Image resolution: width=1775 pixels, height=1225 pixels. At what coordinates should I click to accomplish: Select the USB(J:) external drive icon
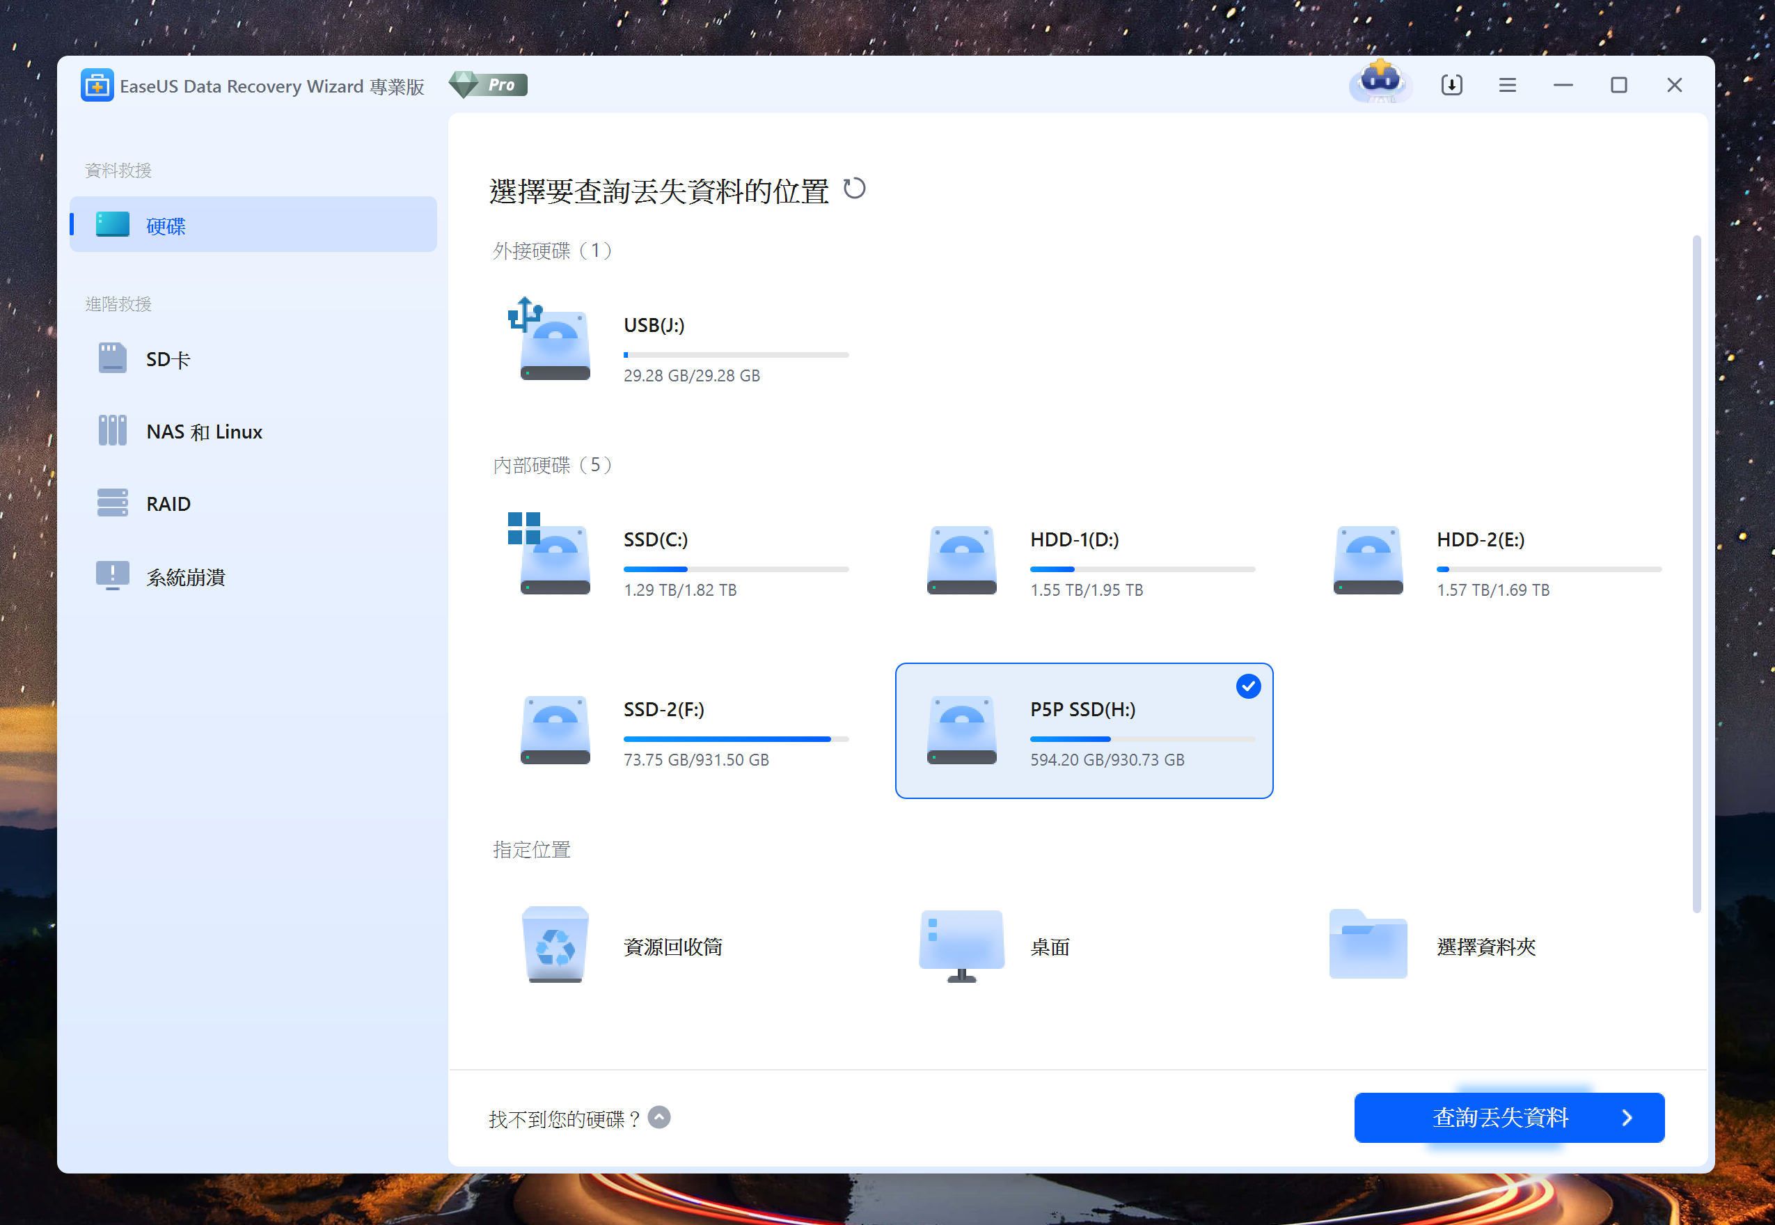click(554, 341)
